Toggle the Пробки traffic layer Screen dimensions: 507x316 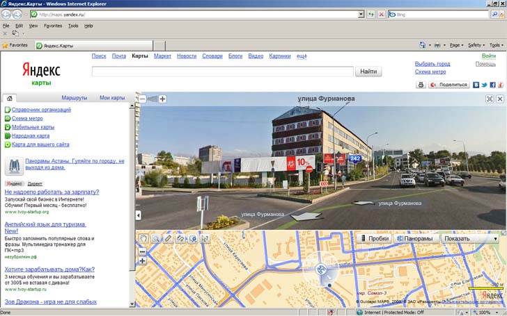[375, 239]
